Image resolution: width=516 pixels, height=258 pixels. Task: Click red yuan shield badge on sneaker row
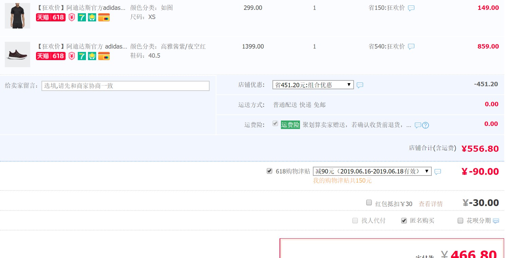tap(72, 56)
